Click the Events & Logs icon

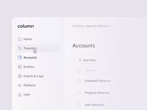click(x=20, y=76)
